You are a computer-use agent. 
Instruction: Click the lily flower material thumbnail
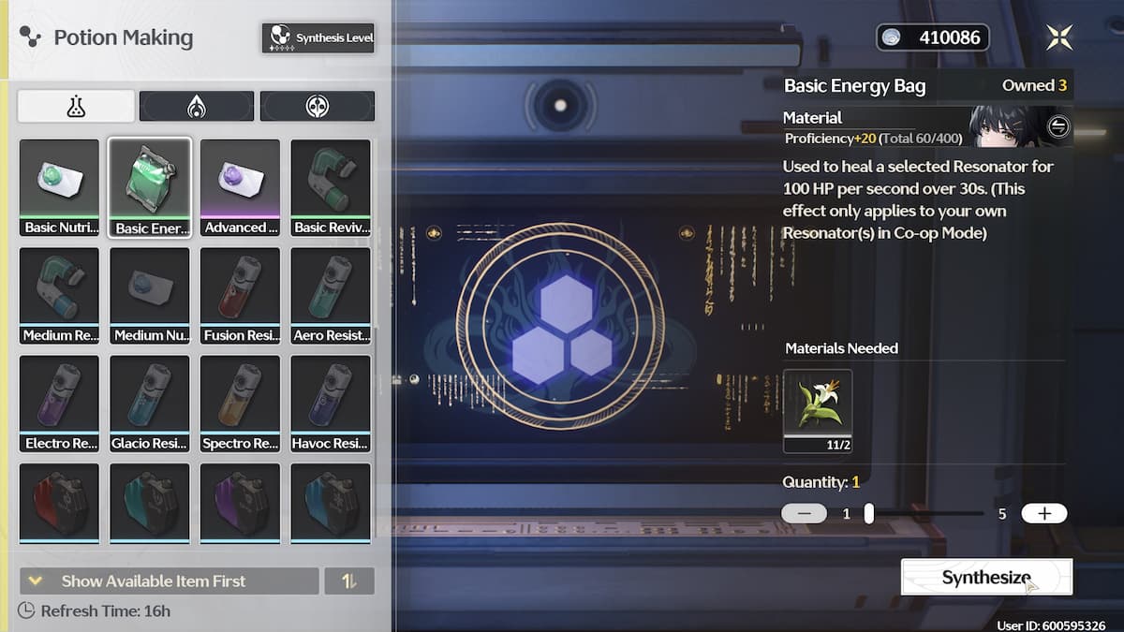coord(818,404)
